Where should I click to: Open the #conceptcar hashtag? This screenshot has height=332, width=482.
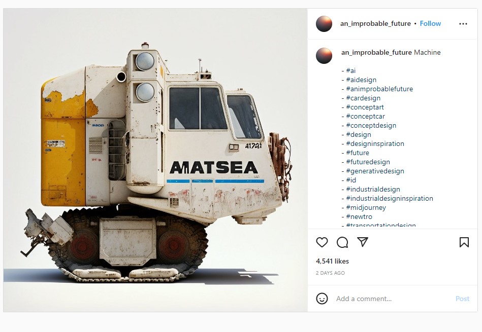pos(366,116)
